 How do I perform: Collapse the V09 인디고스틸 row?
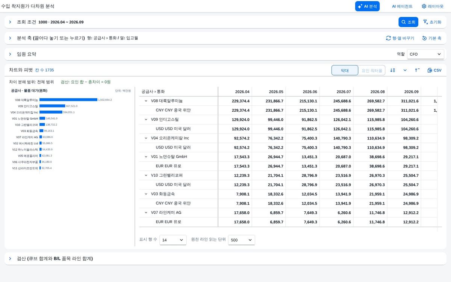pyautogui.click(x=146, y=120)
